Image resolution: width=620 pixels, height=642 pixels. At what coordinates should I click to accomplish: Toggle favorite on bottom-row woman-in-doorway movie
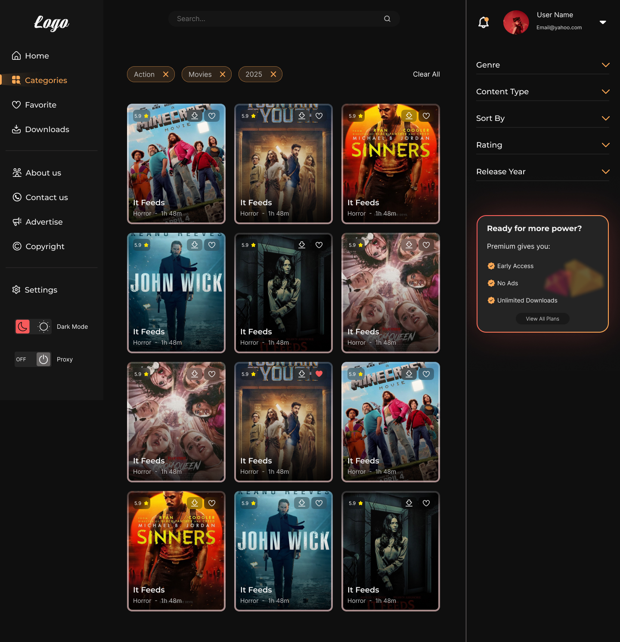[x=426, y=503]
